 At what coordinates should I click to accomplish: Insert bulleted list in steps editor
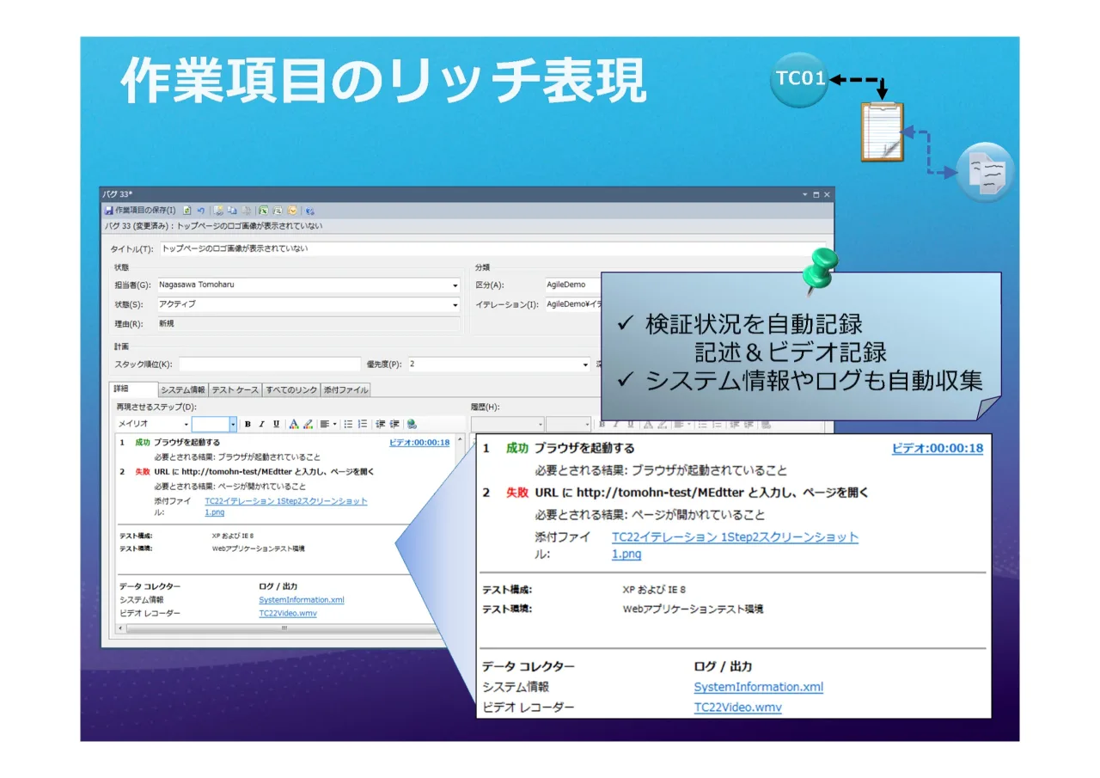tap(348, 424)
